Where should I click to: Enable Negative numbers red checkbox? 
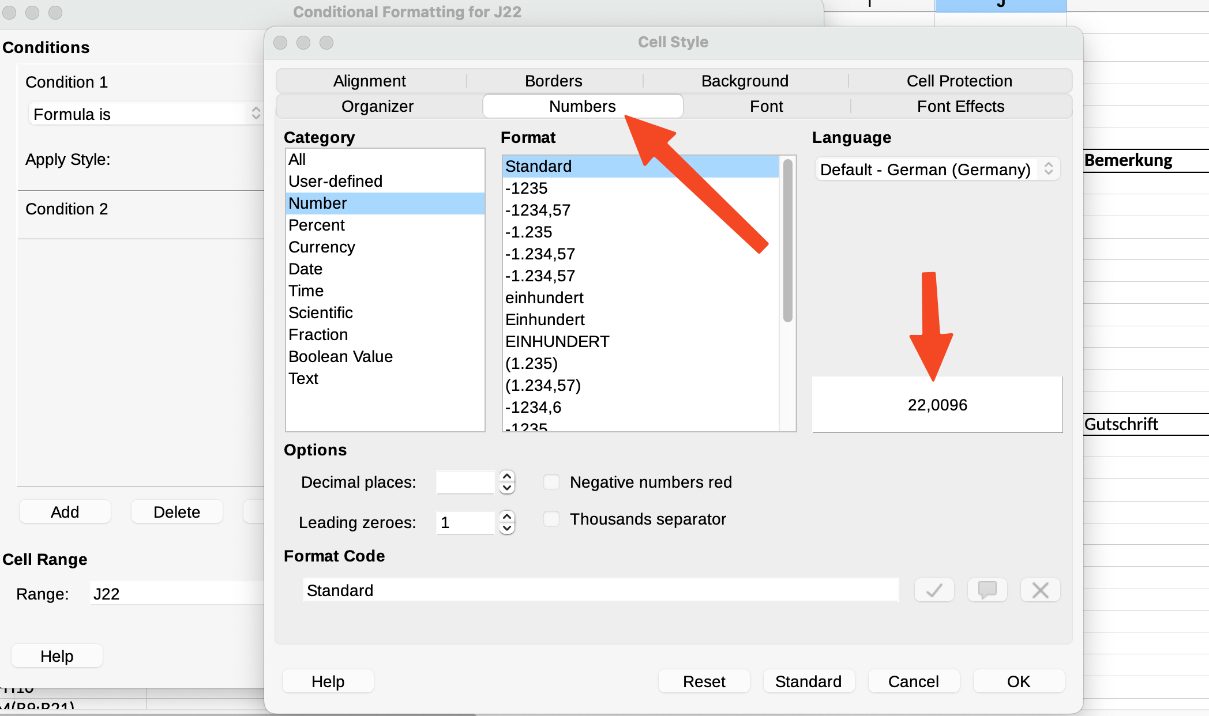[551, 482]
